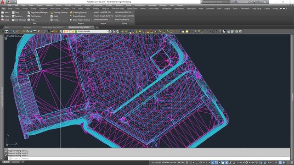This screenshot has height=165, width=294.
Task: Click Export Google Earth File
Action: [124, 16]
